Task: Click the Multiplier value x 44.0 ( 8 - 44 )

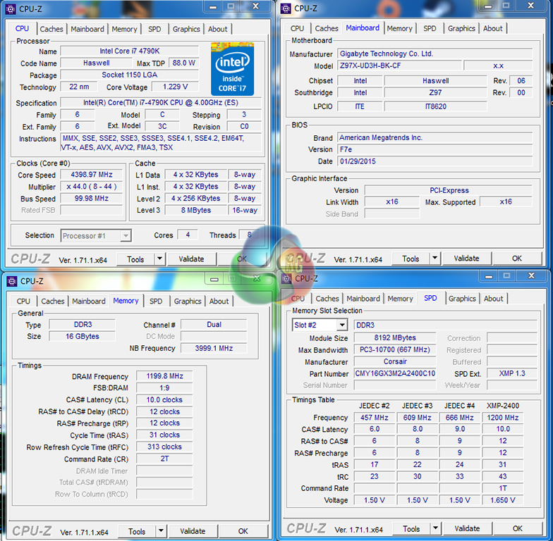Action: point(92,187)
